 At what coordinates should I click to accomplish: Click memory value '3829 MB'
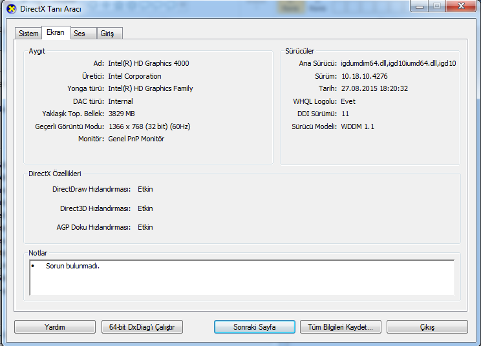point(122,114)
